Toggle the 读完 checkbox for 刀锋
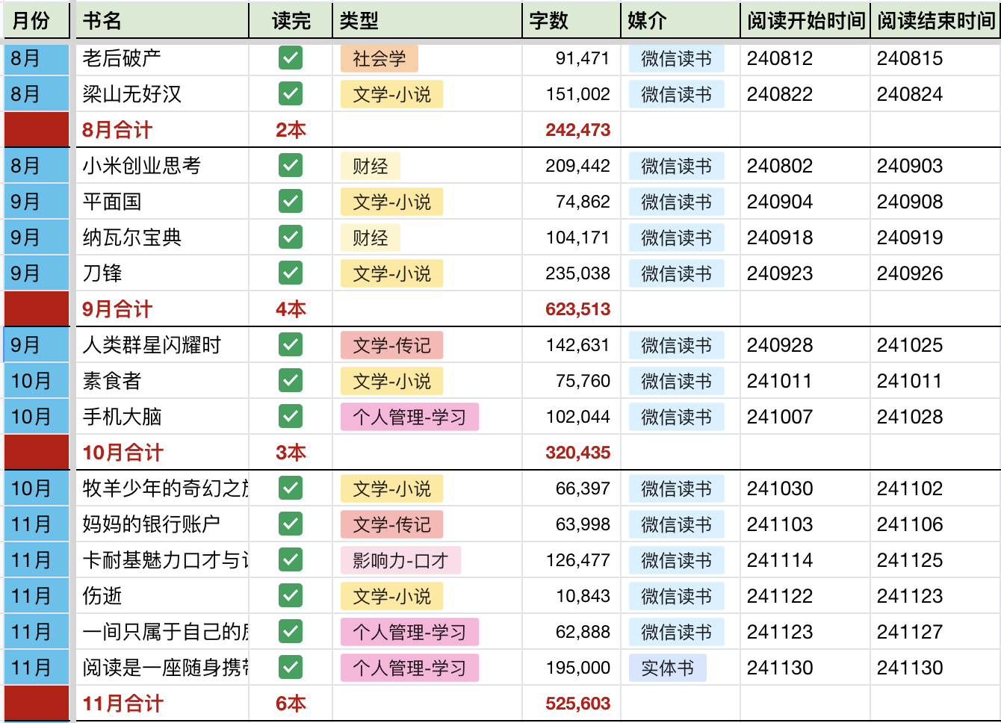Screen dimensions: 1001x723 (291, 273)
